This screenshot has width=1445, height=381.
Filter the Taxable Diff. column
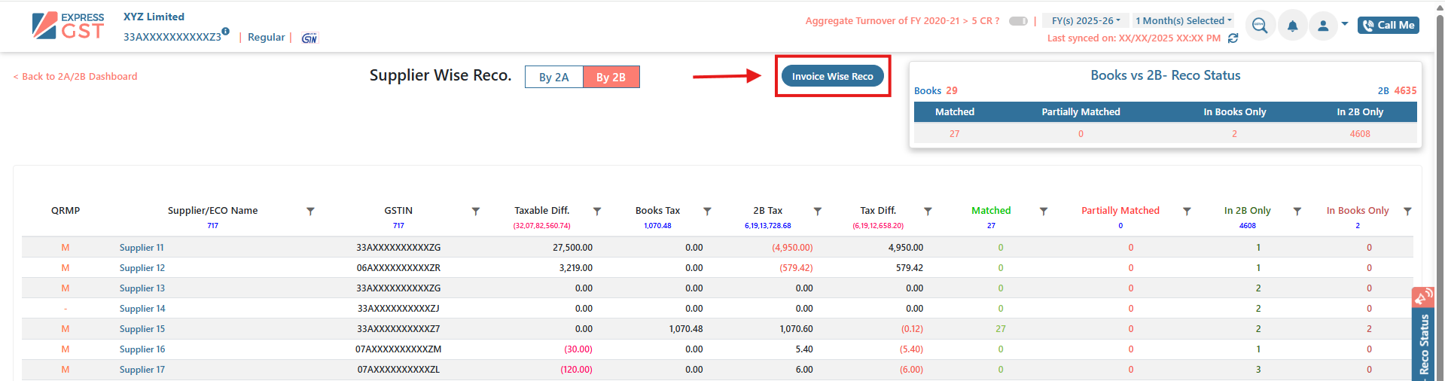coord(596,212)
